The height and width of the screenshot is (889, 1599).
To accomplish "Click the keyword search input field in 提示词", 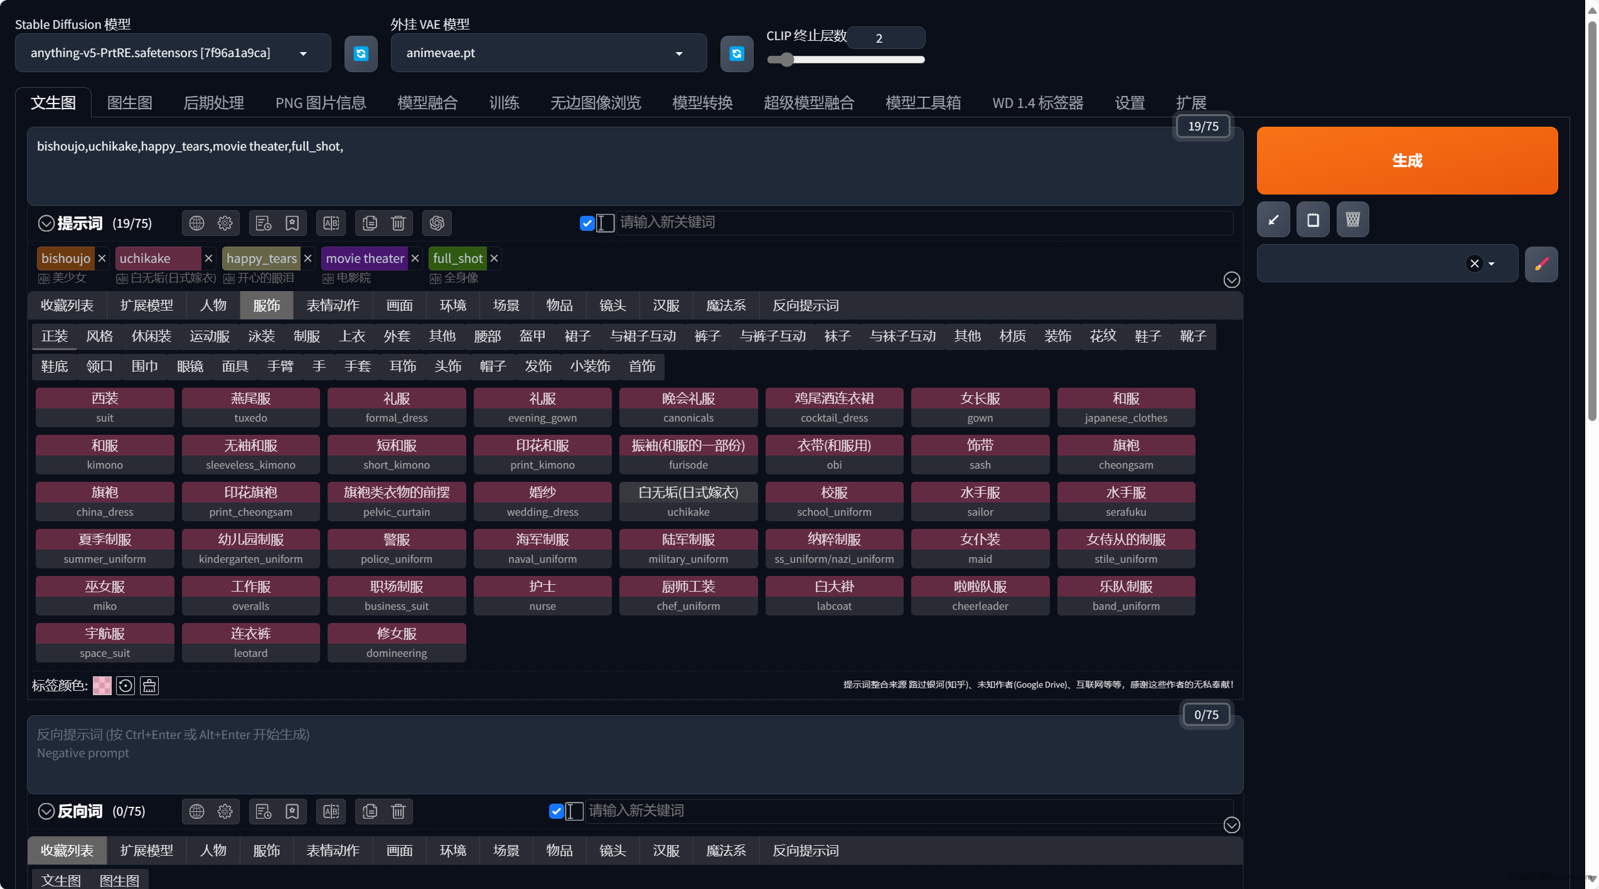I will point(909,223).
